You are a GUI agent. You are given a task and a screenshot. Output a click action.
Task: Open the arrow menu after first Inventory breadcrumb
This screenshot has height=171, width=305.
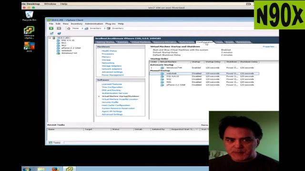[x=105, y=28]
